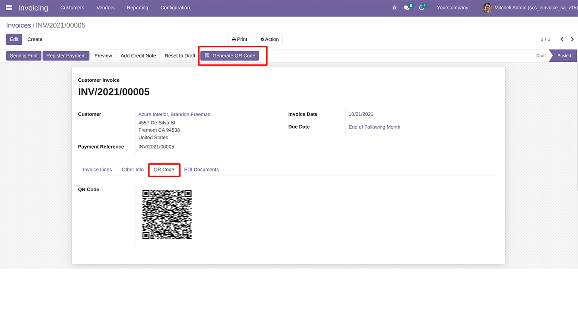Switch to the Other Info tab
The height and width of the screenshot is (325, 578).
click(x=132, y=170)
